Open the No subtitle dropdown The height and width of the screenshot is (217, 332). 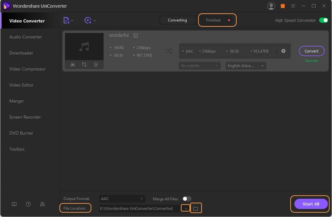tap(200, 66)
